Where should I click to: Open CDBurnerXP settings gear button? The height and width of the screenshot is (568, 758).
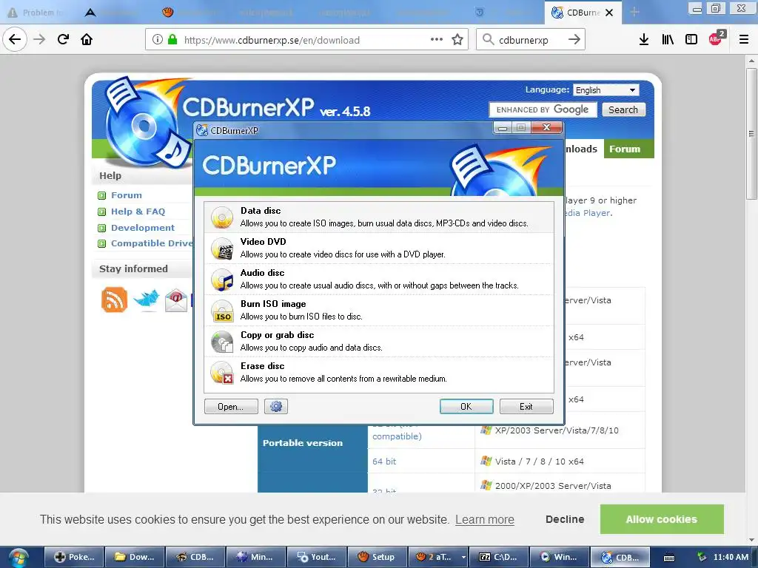[x=276, y=407]
